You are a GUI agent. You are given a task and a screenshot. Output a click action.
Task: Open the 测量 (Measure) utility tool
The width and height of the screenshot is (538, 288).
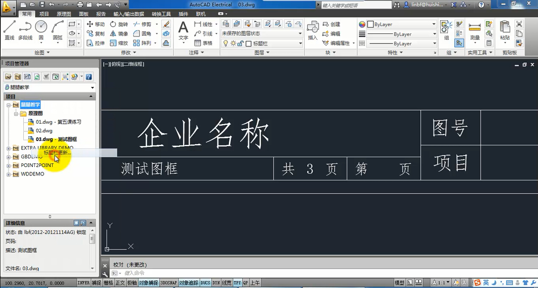(475, 31)
